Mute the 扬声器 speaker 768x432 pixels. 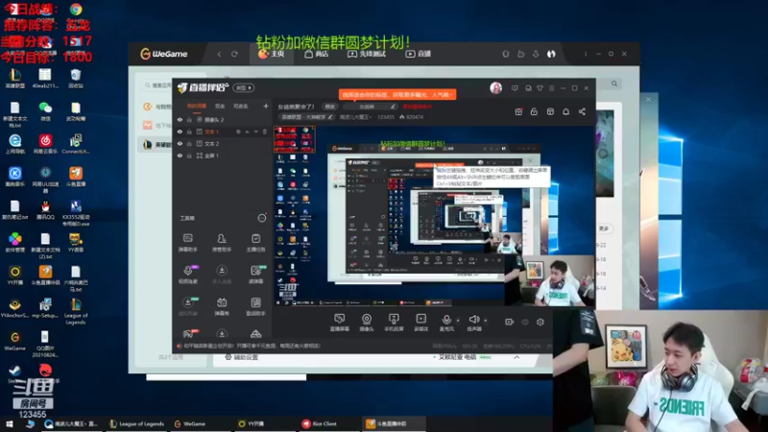coord(473,323)
